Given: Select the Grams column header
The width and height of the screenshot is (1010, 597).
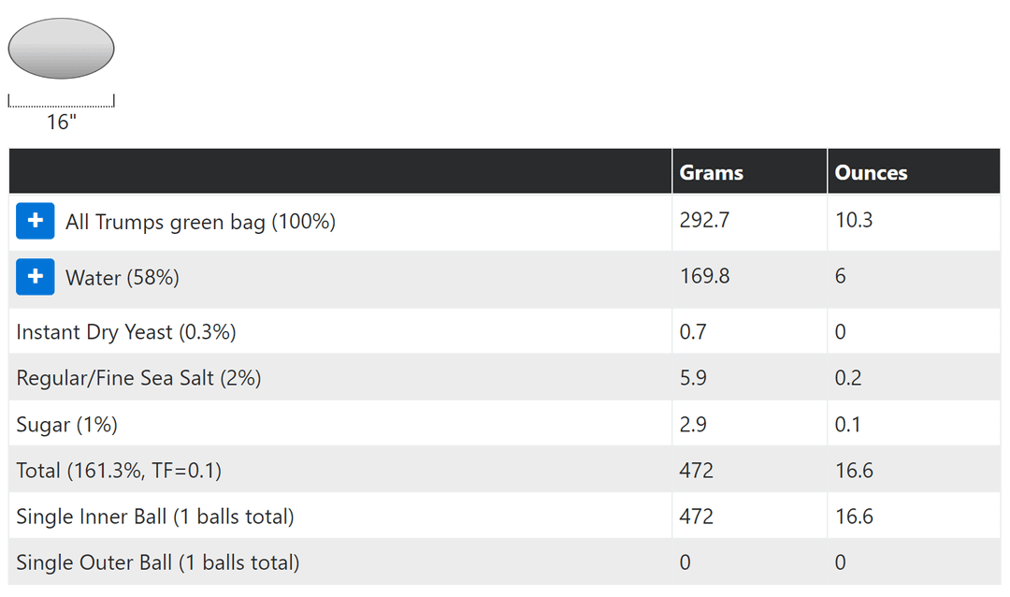Looking at the screenshot, I should pos(711,172).
